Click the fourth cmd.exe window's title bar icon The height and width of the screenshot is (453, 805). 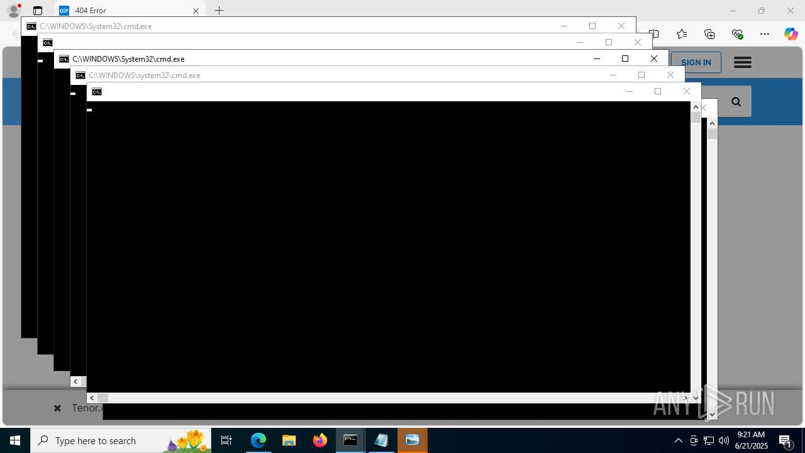[80, 75]
